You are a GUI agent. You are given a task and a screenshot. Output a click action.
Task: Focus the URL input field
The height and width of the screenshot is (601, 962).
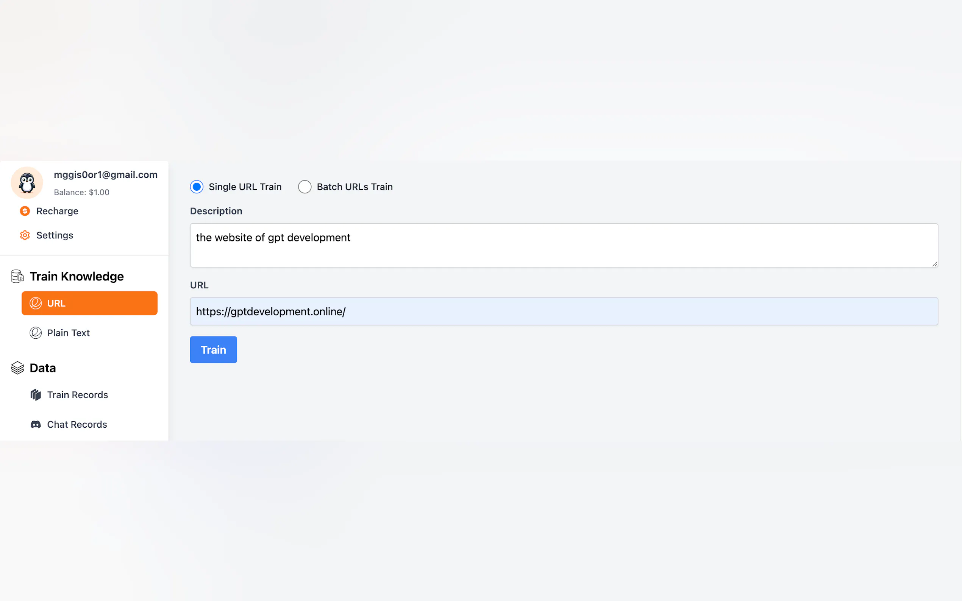(564, 311)
